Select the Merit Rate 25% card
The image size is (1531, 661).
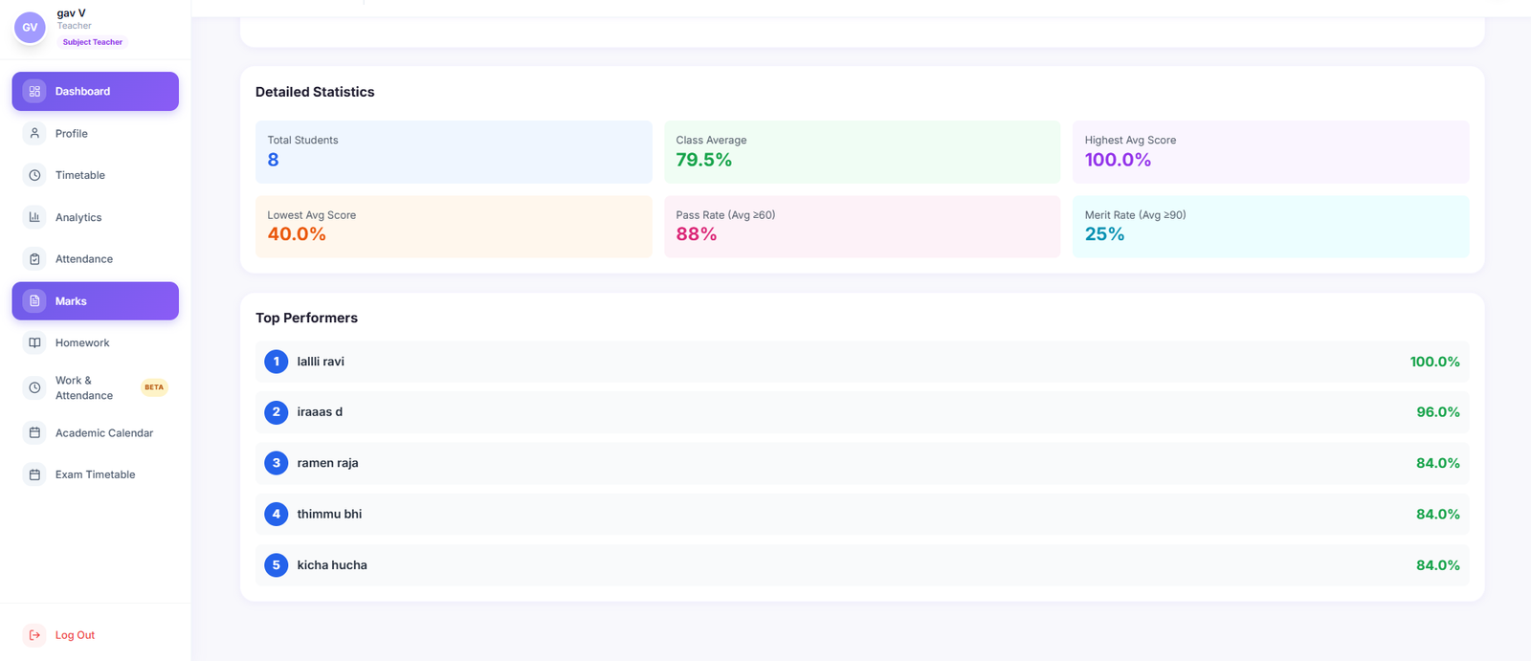[1271, 227]
